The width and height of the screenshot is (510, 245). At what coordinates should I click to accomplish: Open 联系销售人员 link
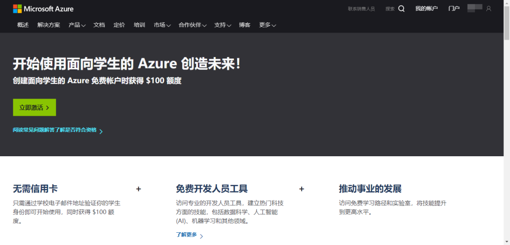click(361, 9)
